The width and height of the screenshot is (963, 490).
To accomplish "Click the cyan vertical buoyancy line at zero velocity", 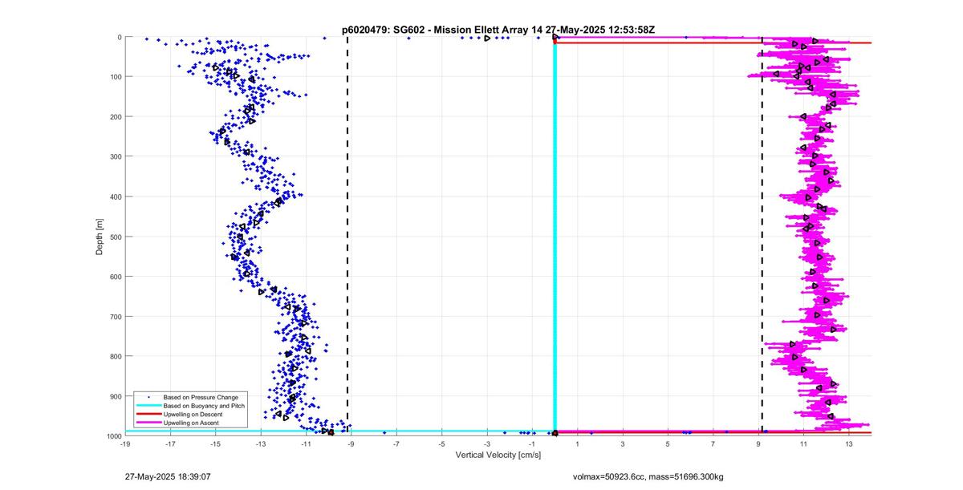I will coord(555,237).
